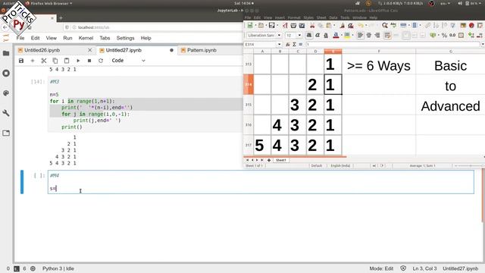Click Python 3 | Idle kernel status

coord(58,268)
